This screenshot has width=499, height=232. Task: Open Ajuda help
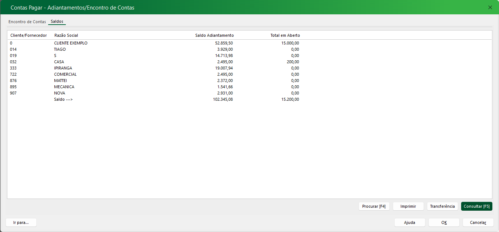[410, 222]
